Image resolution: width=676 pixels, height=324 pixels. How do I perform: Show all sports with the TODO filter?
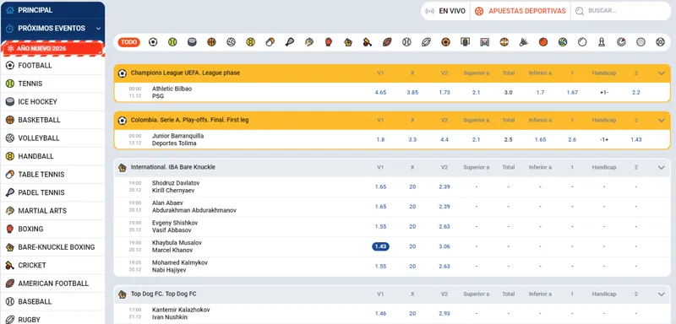[x=129, y=42]
